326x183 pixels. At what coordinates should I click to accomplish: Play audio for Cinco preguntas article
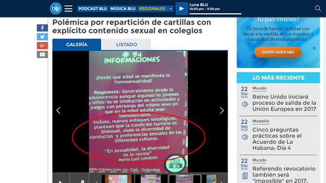245,137
